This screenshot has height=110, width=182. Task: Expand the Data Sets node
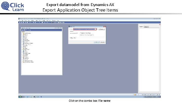(x=22, y=40)
